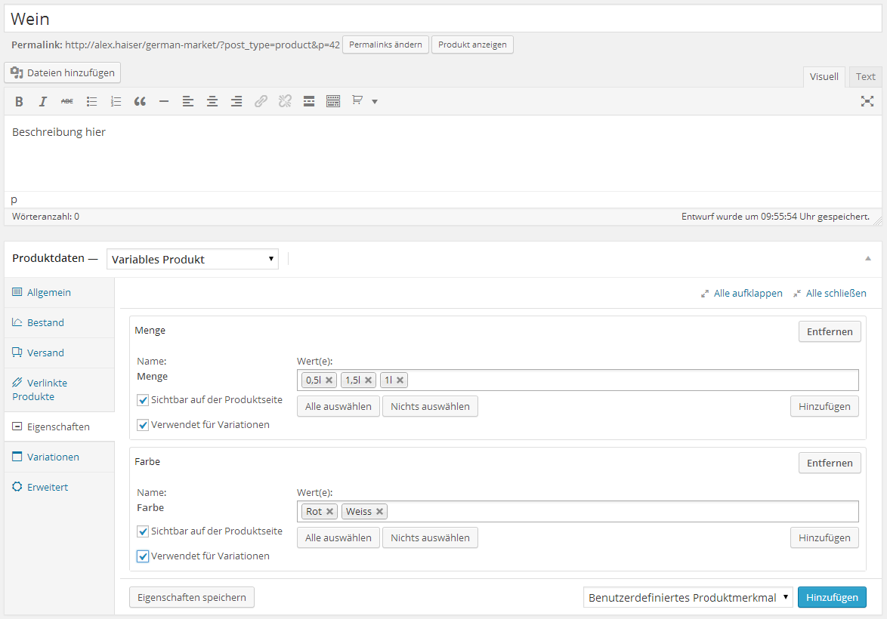This screenshot has width=887, height=619.
Task: Click the 'Alle aufklappen' link
Action: (747, 293)
